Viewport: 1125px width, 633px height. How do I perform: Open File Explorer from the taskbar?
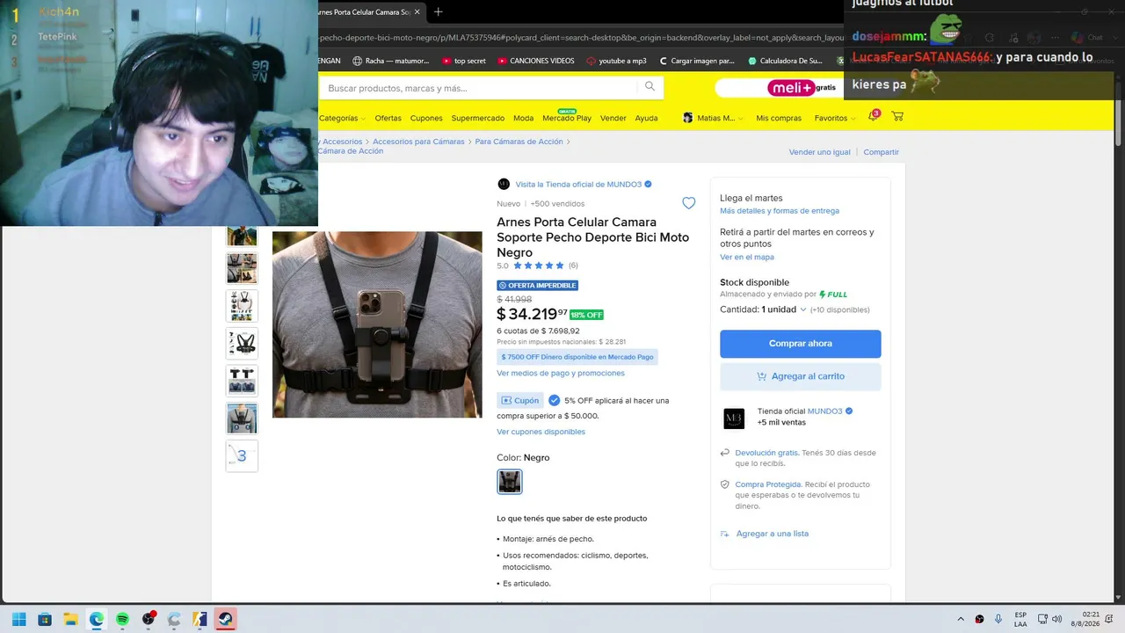(70, 619)
